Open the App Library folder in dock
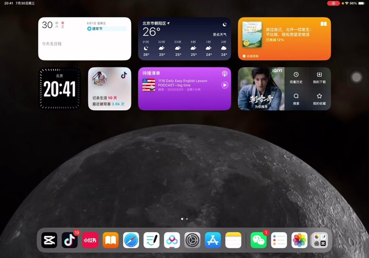The image size is (369, 258). click(320, 240)
